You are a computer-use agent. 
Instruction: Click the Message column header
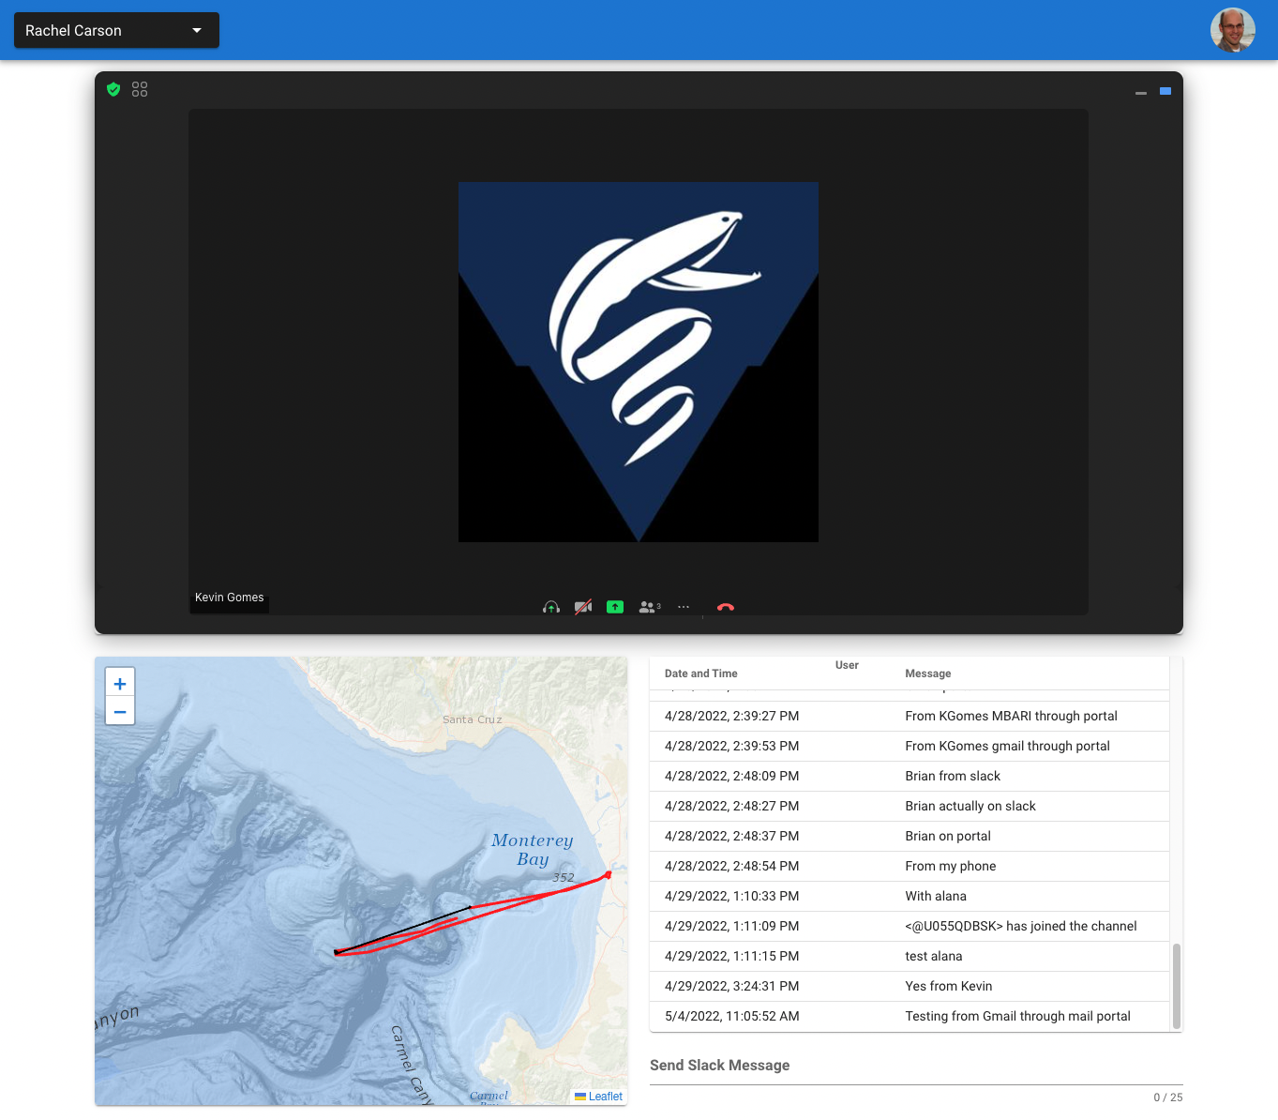point(927,674)
